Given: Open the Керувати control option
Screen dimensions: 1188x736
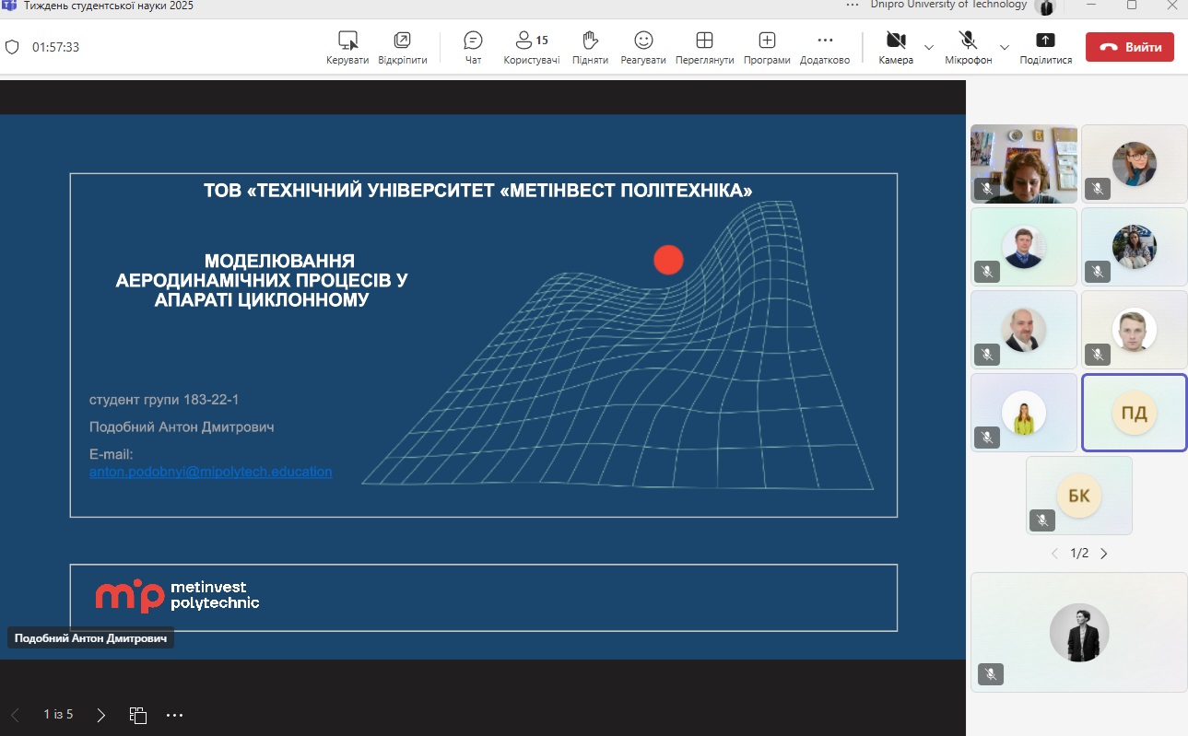Looking at the screenshot, I should click(x=347, y=48).
